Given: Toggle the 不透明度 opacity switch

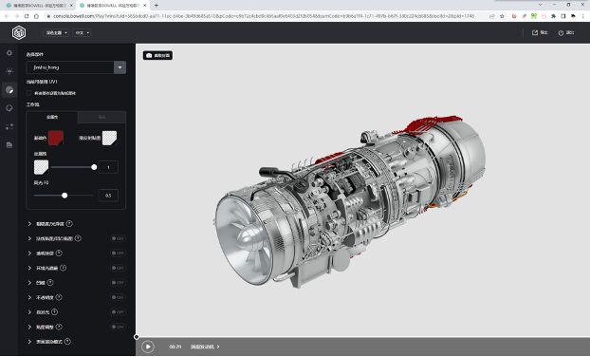Looking at the screenshot, I should pyautogui.click(x=118, y=297).
